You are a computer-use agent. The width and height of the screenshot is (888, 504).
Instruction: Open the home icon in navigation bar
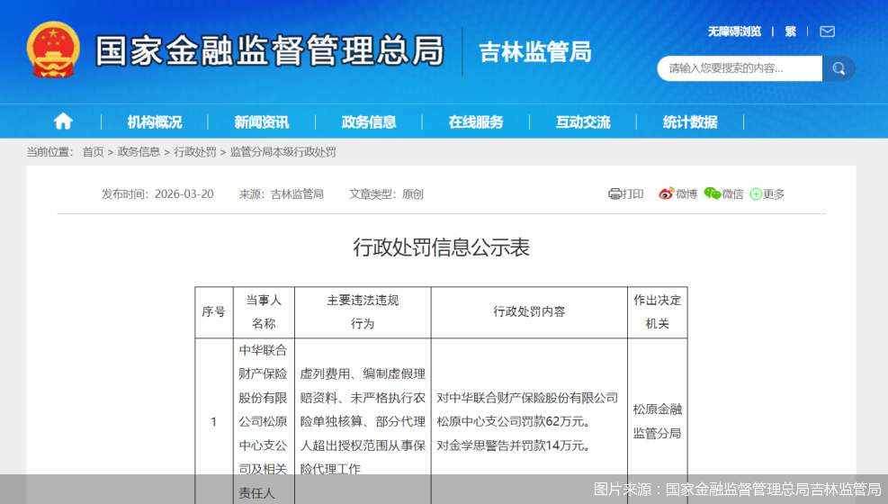[63, 121]
